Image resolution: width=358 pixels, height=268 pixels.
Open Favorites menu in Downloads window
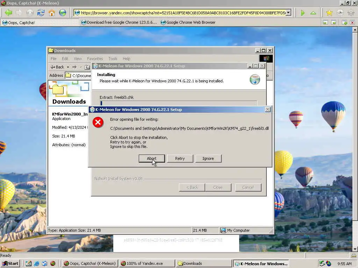95,59
